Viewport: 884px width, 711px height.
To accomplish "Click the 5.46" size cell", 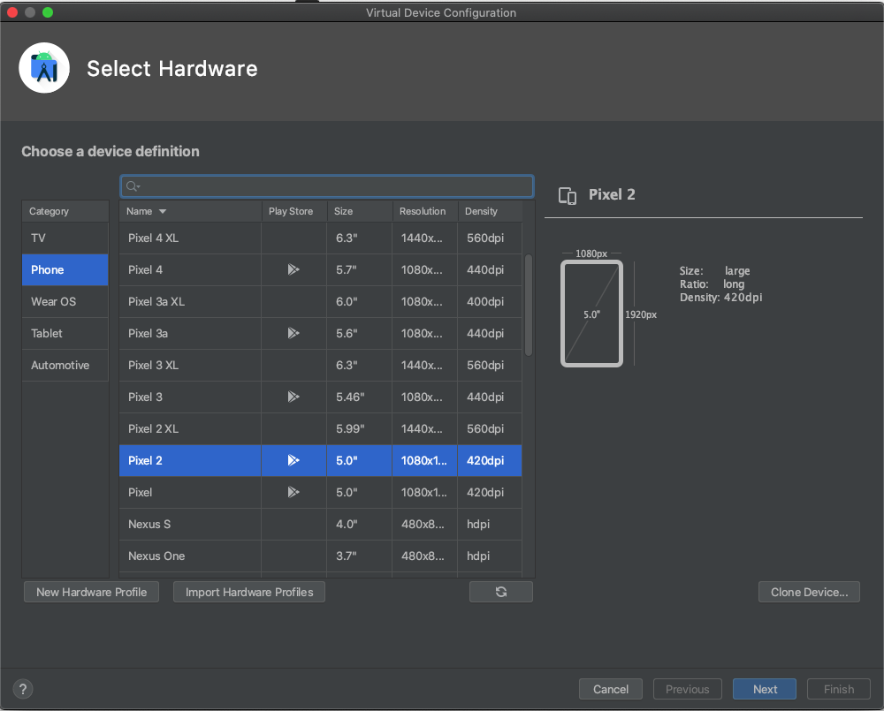I will click(359, 397).
